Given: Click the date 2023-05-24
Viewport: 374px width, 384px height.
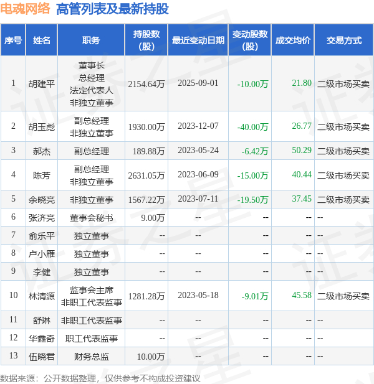Looking at the screenshot, I should coord(198,150).
